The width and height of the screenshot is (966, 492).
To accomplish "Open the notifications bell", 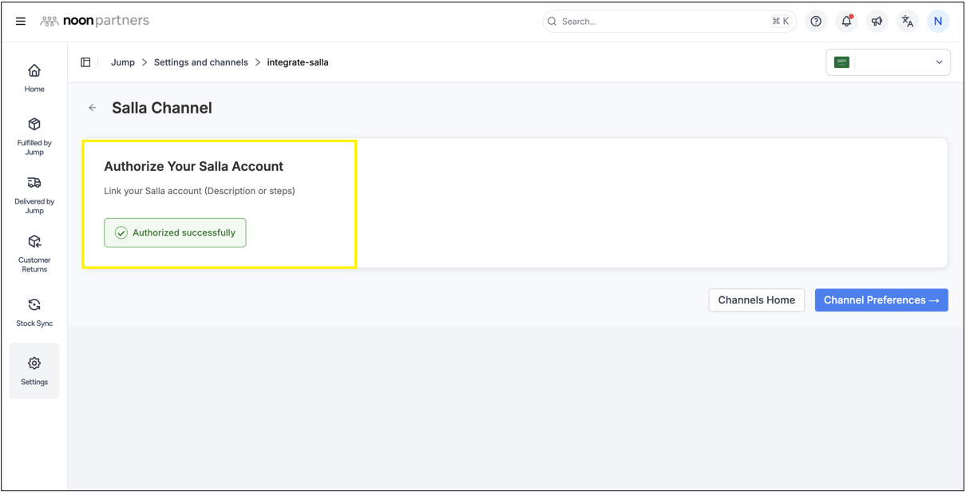I will 846,22.
